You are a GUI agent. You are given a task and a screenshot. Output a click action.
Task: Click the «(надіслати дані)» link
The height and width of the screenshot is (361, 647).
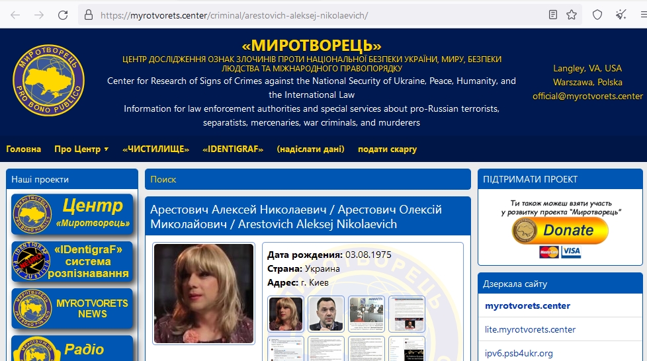[310, 149]
